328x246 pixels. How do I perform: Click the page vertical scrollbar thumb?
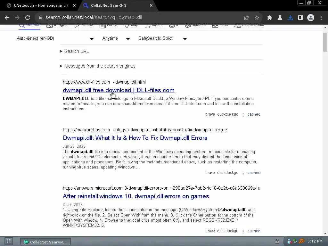click(325, 42)
